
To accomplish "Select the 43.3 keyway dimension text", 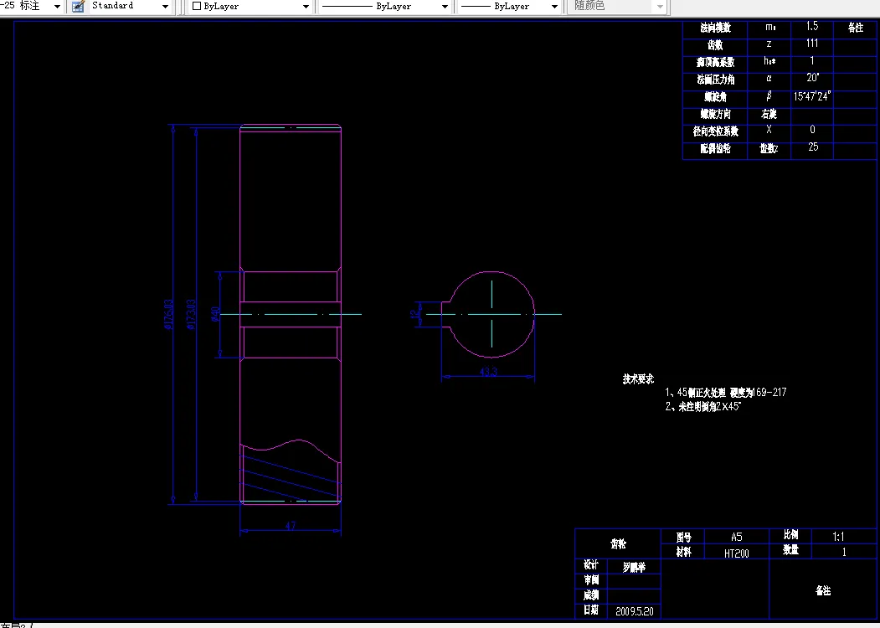I will 488,372.
